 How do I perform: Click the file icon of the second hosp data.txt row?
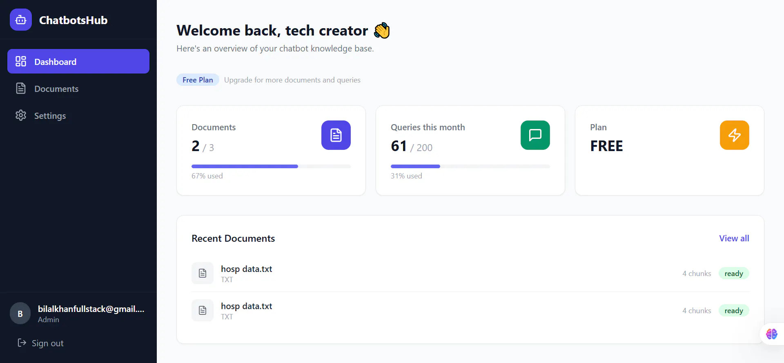203,310
